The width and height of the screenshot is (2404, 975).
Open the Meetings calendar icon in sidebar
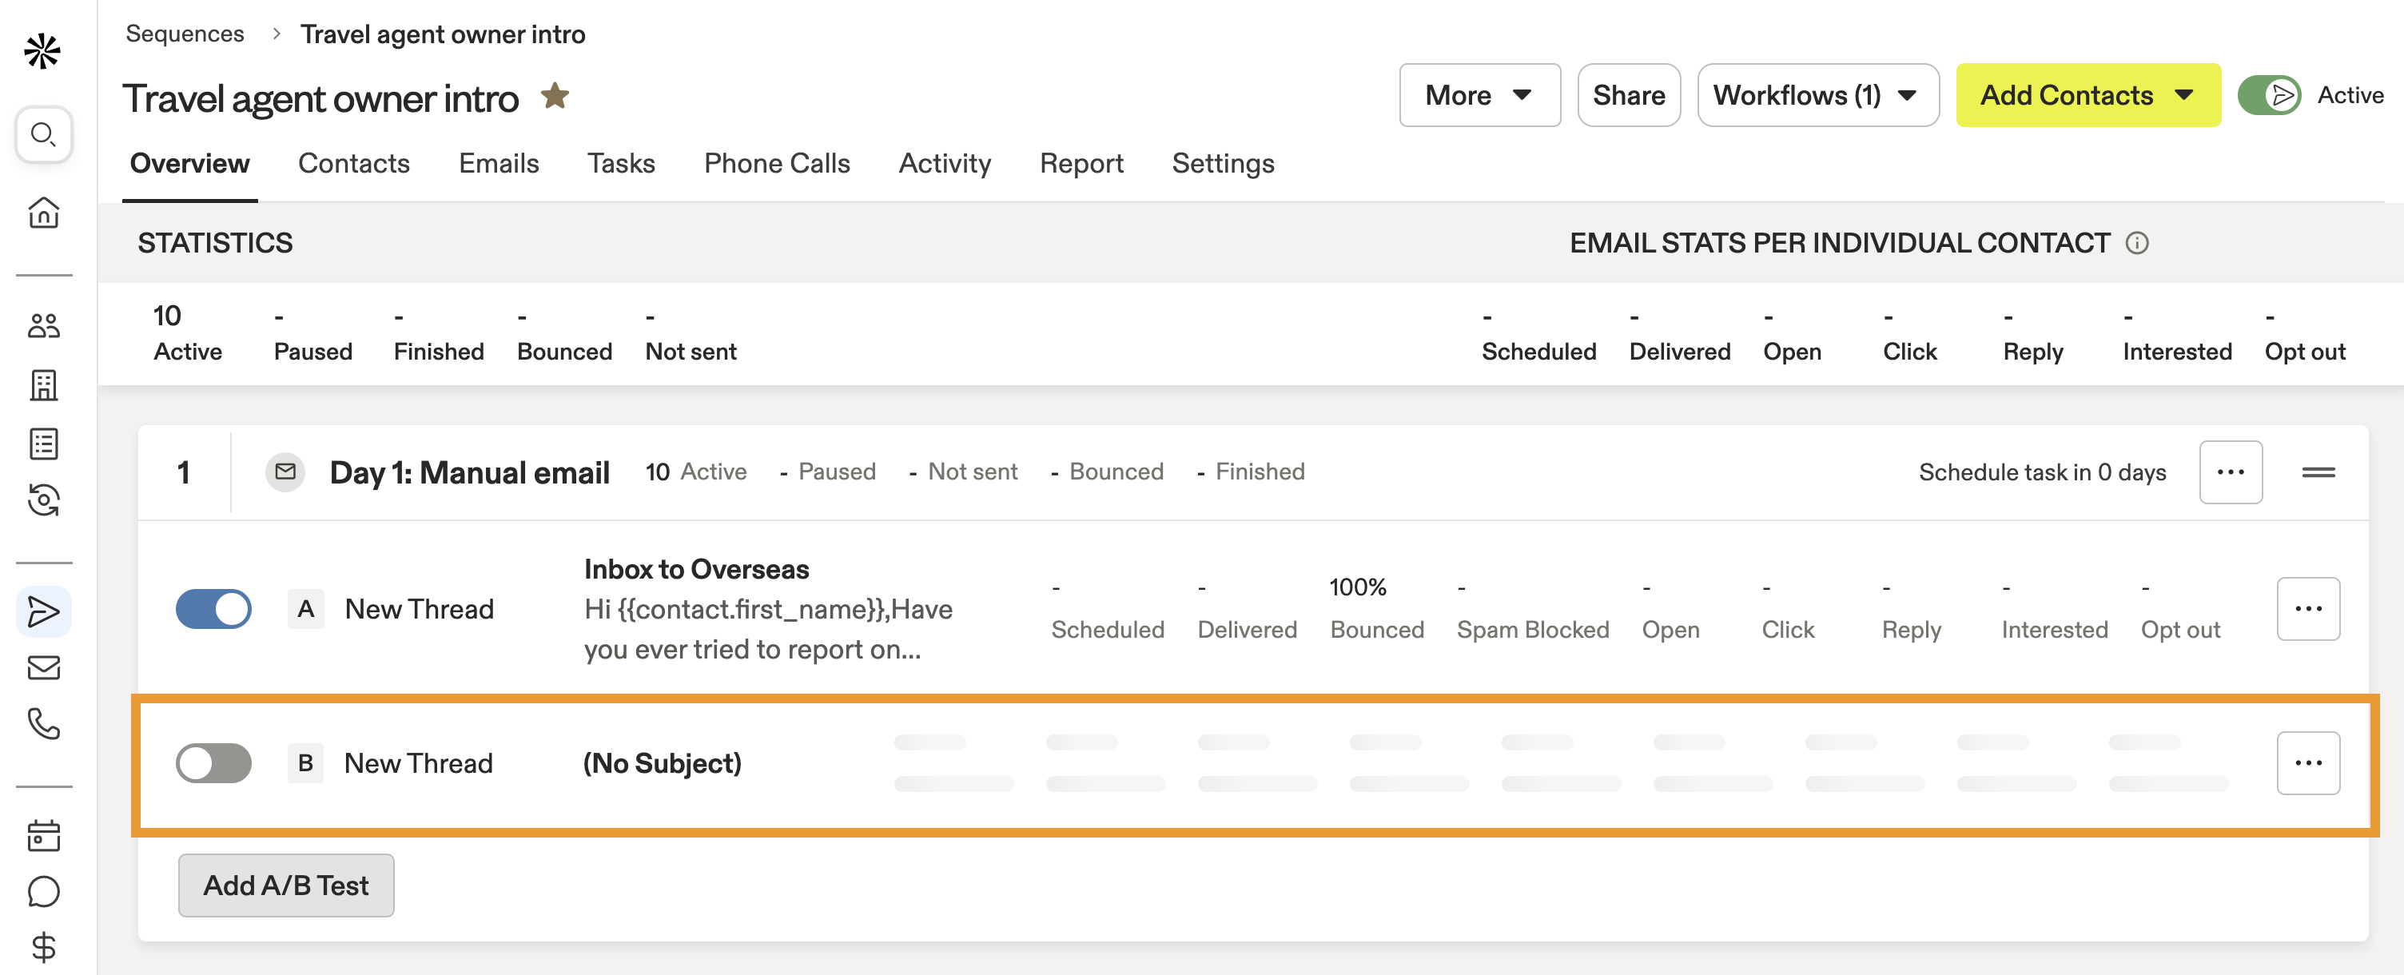(x=43, y=835)
